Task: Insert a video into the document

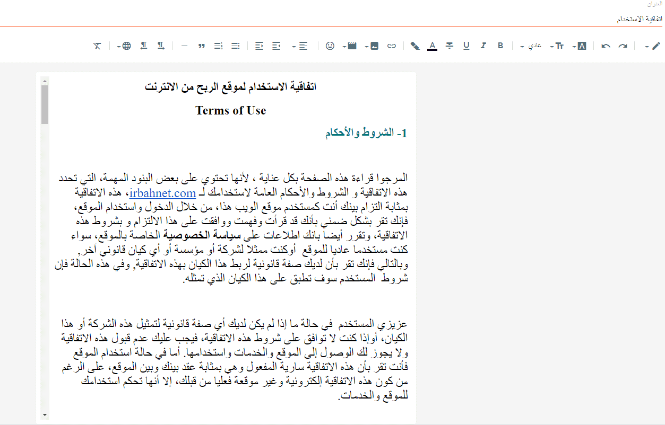Action: click(351, 46)
